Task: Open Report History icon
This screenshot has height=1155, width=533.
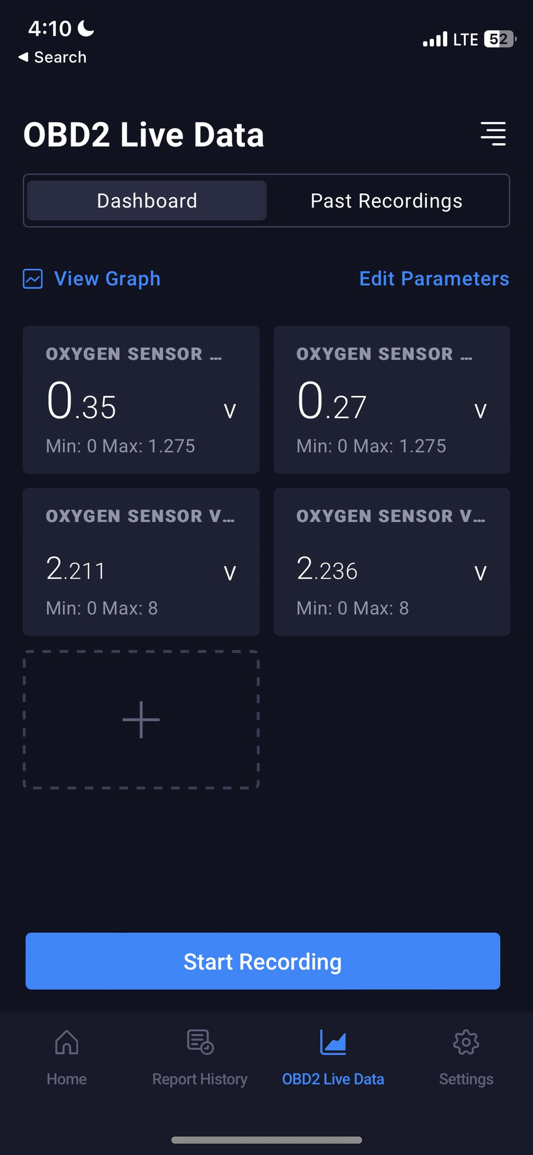Action: (x=200, y=1043)
